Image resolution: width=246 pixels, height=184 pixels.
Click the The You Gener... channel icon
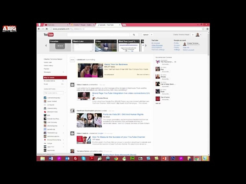click(158, 62)
